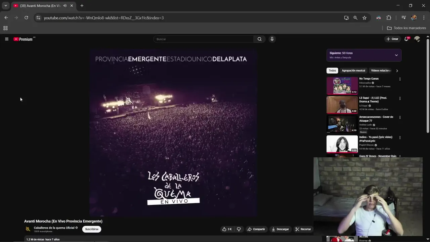
Task: Subscribe with the Suscribirse button
Action: point(92,229)
